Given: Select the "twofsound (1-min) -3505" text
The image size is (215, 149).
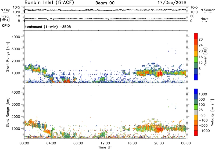Looking at the screenshot, I should 48,27.
